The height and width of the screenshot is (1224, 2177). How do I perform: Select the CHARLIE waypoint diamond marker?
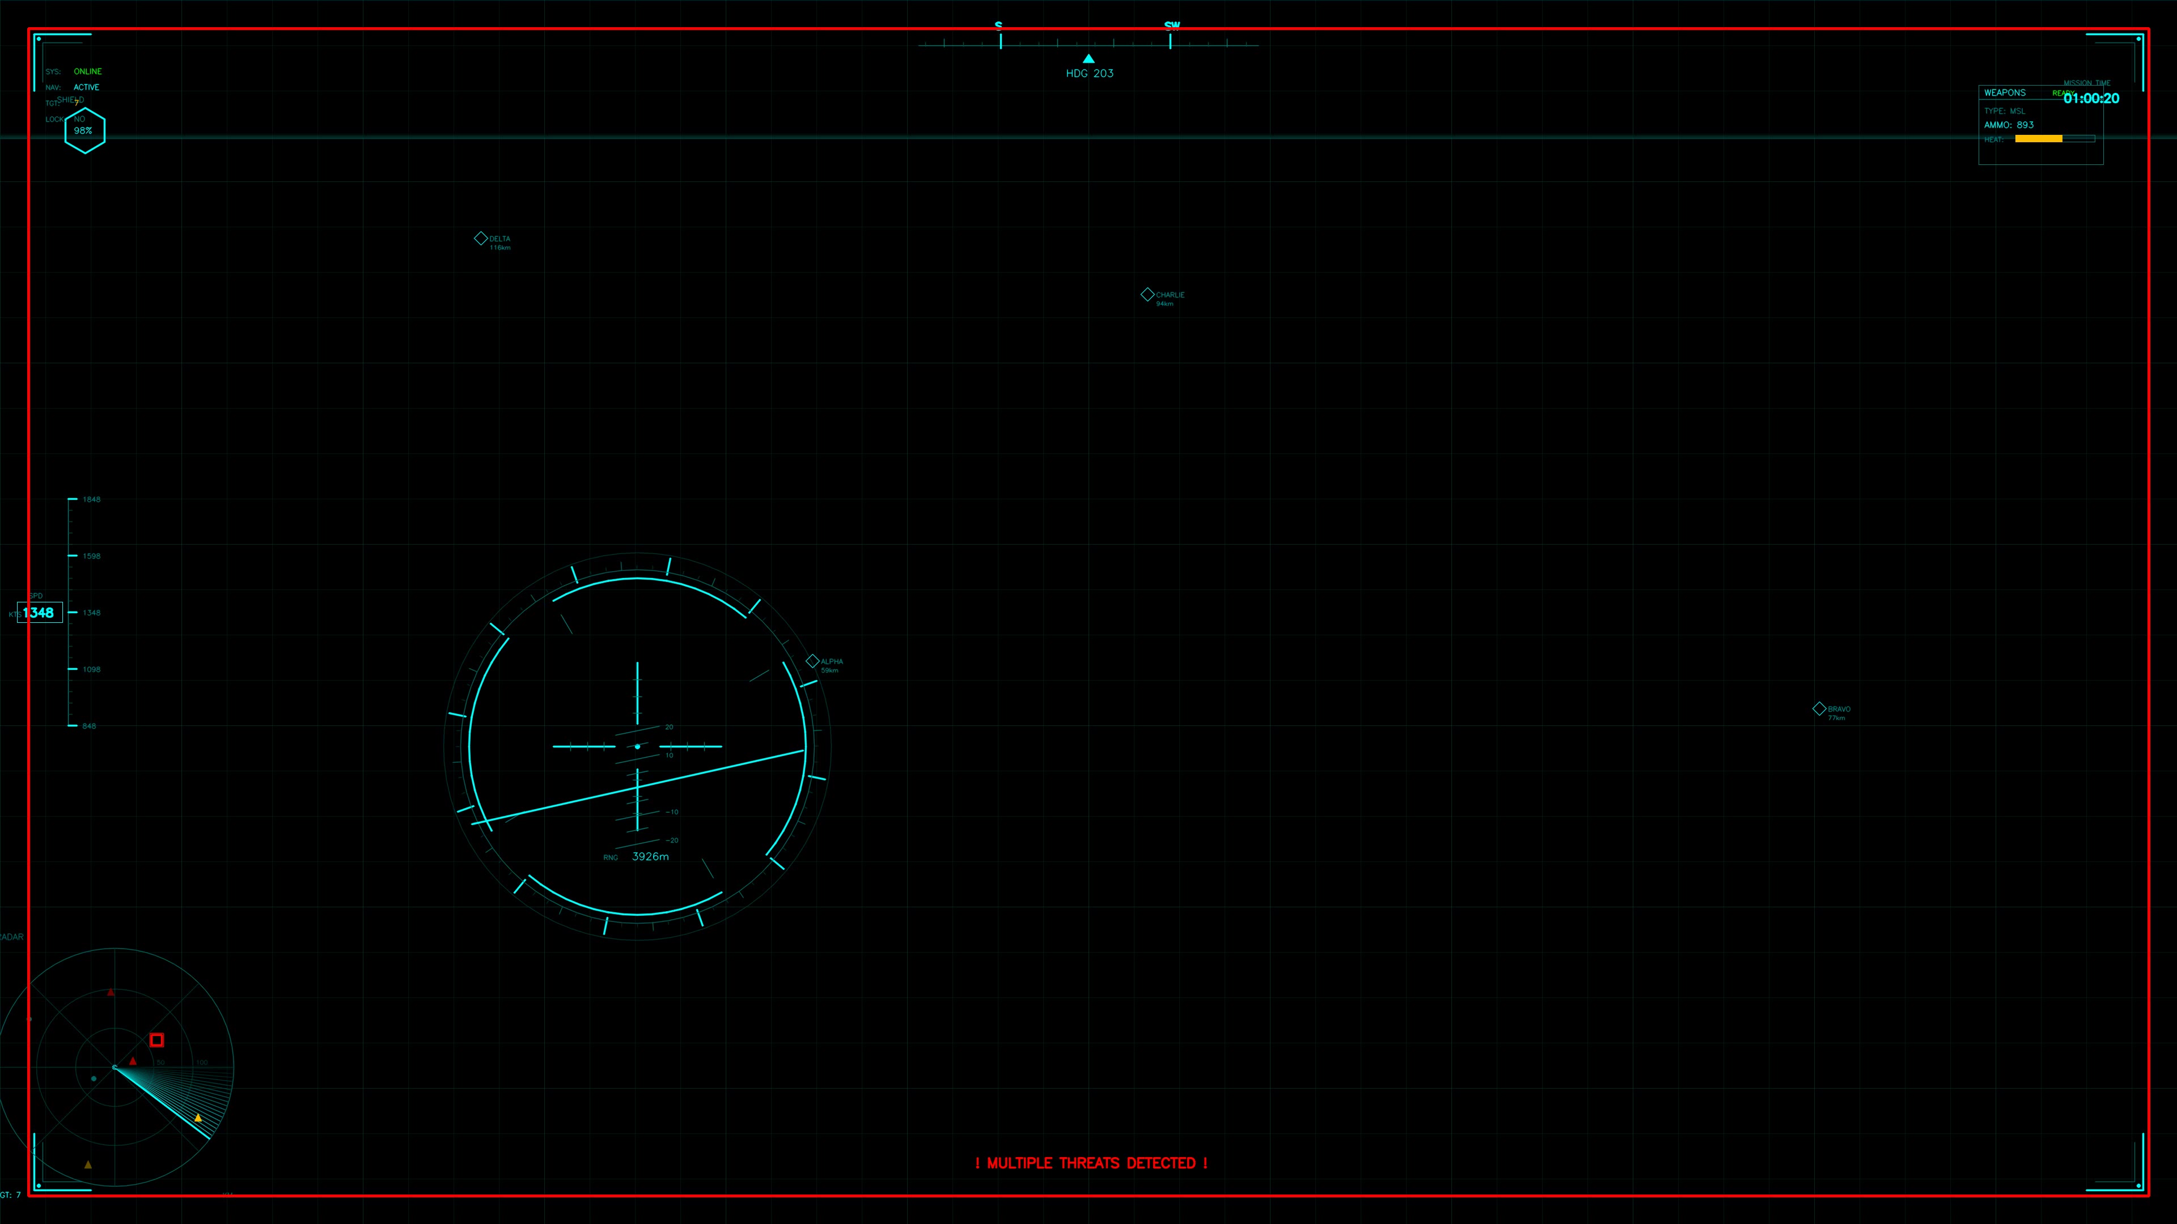[1147, 294]
